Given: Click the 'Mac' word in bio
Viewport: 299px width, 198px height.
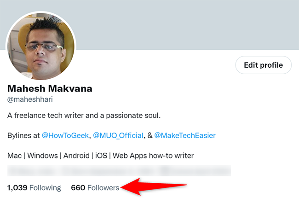Looking at the screenshot, I should 14,155.
